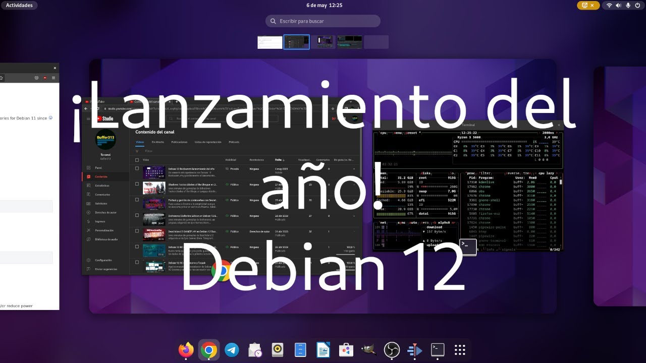Launch GIMP from the dock
This screenshot has width=646, height=363.
pos(369,350)
